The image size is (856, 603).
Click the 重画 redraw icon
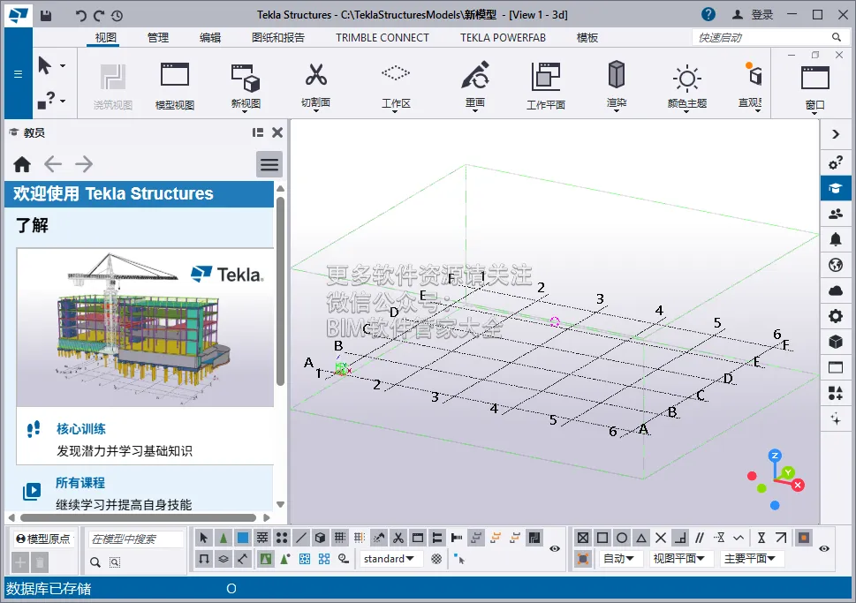click(x=475, y=75)
